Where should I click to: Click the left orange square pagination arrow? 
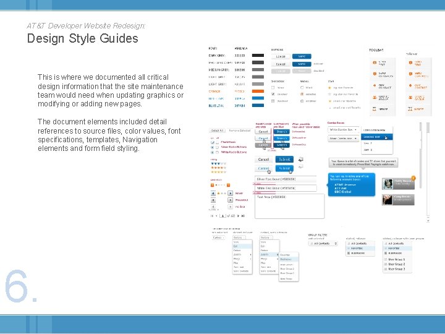tap(212, 185)
